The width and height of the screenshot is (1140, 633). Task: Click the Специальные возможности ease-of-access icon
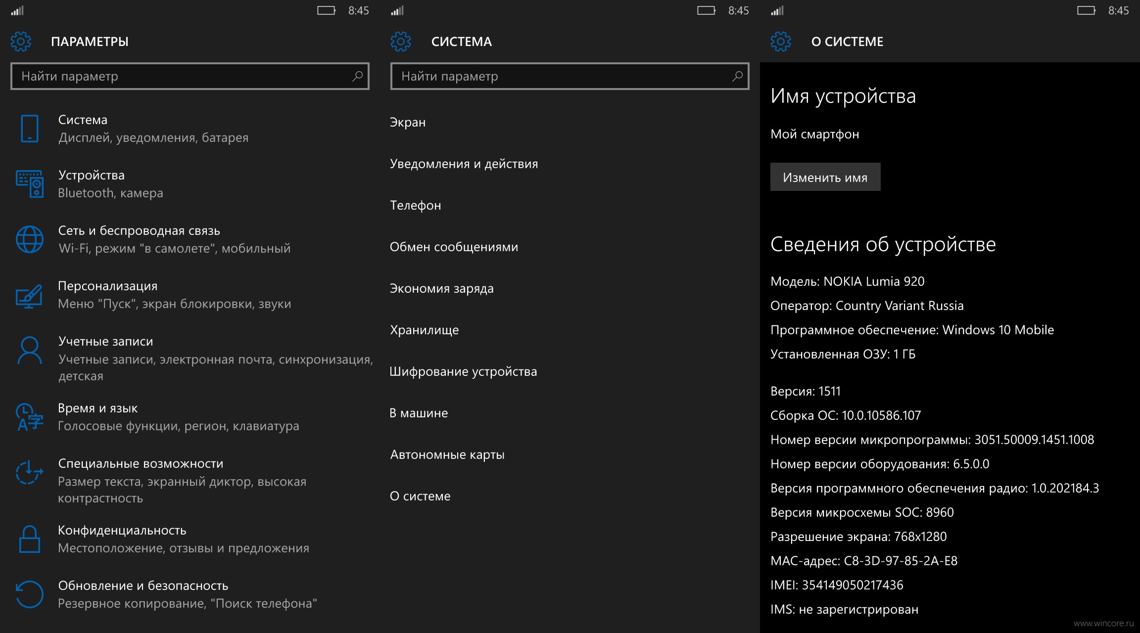29,472
